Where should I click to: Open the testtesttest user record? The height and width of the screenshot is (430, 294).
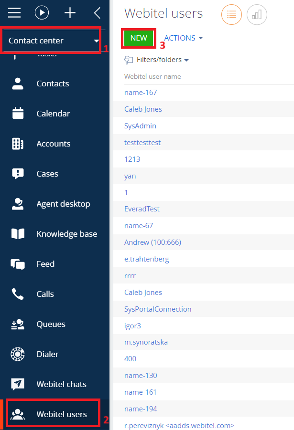(142, 143)
